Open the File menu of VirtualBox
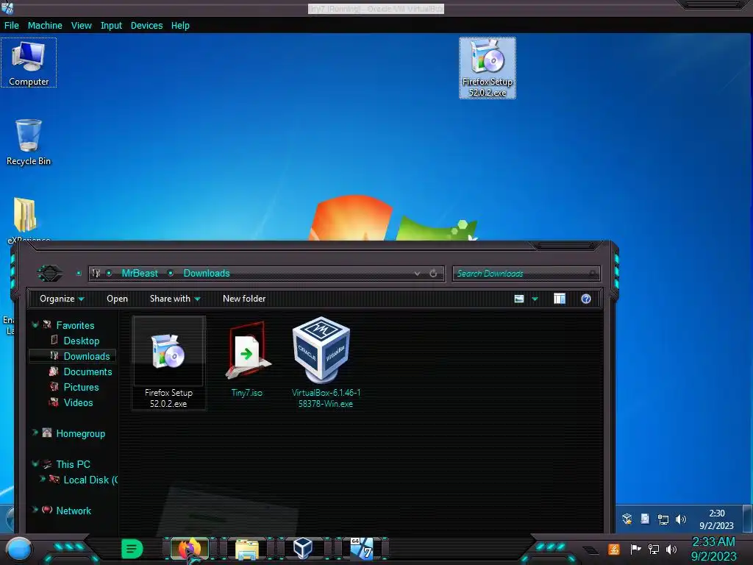753x565 pixels. [12, 26]
